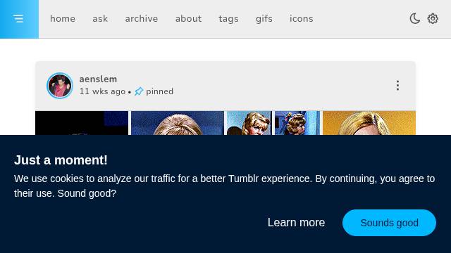The width and height of the screenshot is (451, 253).
Task: Toggle dark mode moon icon
Action: pos(414,19)
